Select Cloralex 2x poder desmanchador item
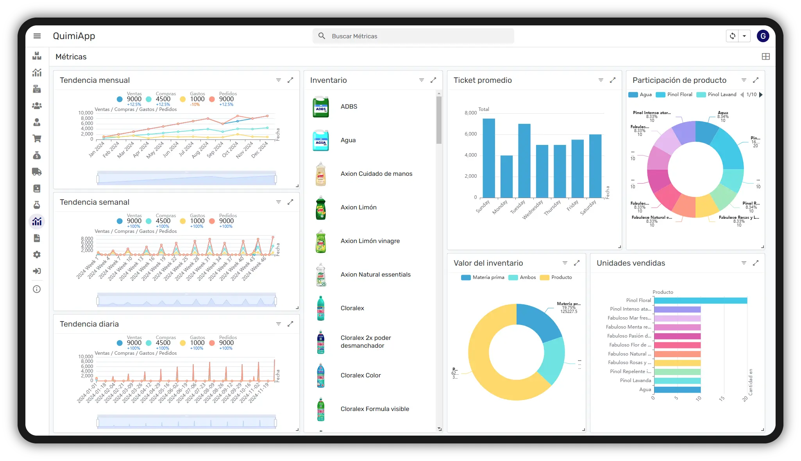The width and height of the screenshot is (801, 461). coord(370,342)
